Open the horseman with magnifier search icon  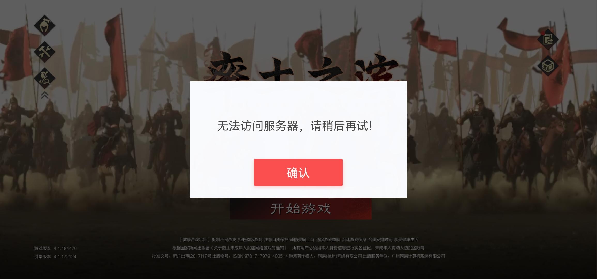pos(45,78)
